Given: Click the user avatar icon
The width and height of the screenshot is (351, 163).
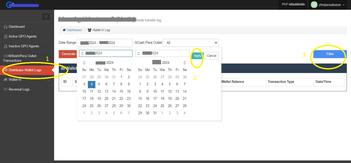Looking at the screenshot, I should [x=314, y=5].
